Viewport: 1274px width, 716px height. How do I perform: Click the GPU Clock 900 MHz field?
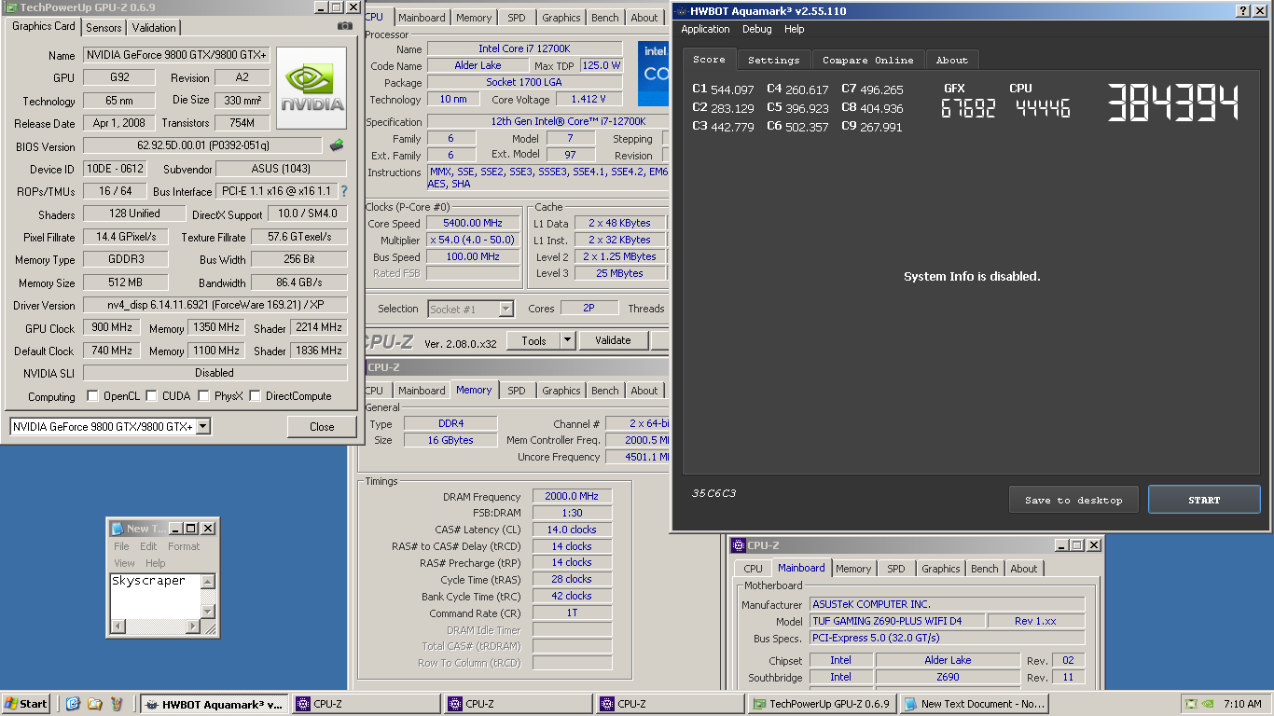112,328
